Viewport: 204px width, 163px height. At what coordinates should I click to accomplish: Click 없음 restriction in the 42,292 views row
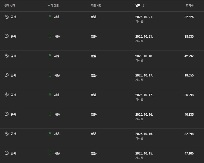tap(94, 56)
